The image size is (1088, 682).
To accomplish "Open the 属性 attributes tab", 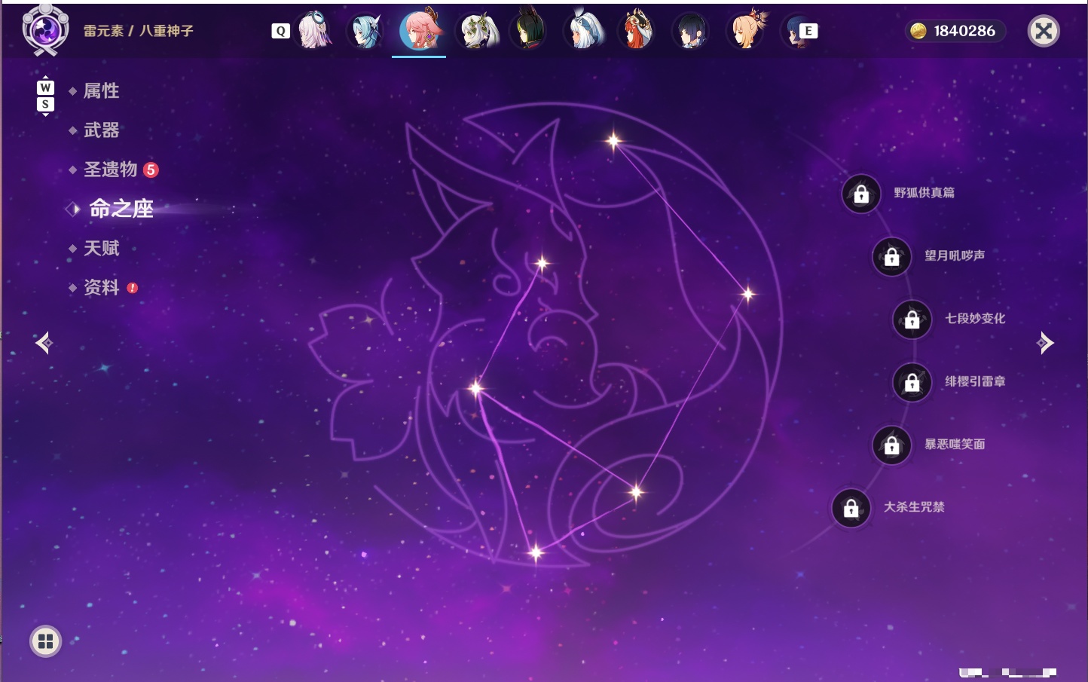I will [x=101, y=91].
